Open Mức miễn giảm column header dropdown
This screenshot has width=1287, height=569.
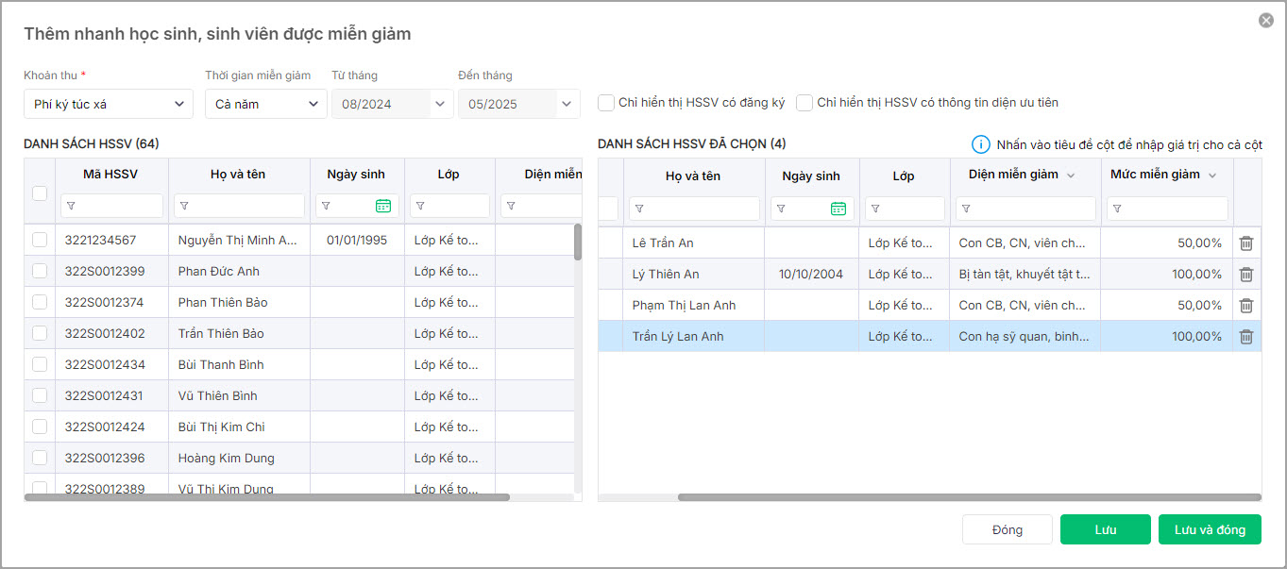[x=1212, y=176]
